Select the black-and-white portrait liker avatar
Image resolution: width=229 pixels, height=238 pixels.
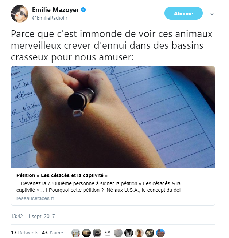click(129, 233)
